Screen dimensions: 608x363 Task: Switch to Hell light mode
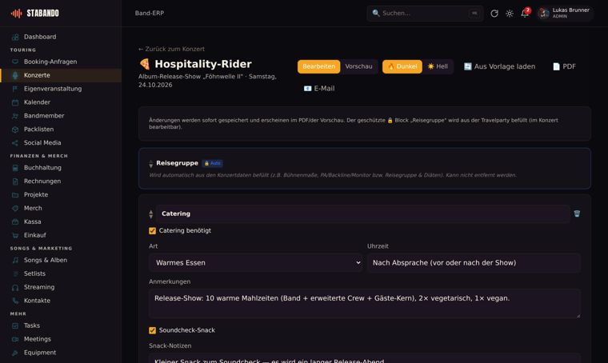[438, 66]
